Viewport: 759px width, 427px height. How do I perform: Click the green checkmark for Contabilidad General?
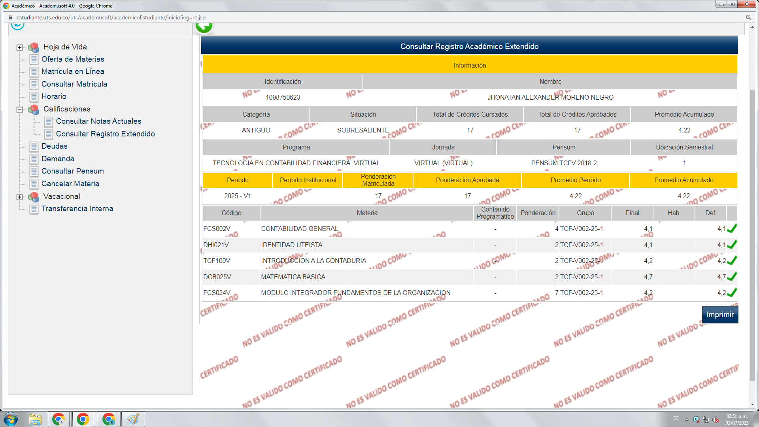point(732,229)
